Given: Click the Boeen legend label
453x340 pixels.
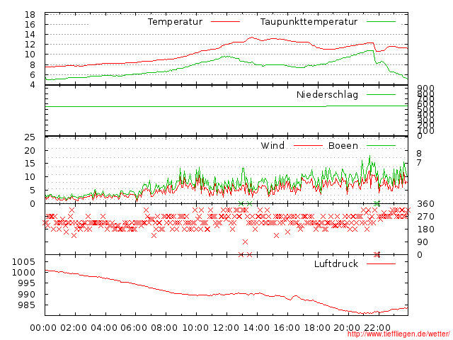Looking at the screenshot, I should pos(343,145).
